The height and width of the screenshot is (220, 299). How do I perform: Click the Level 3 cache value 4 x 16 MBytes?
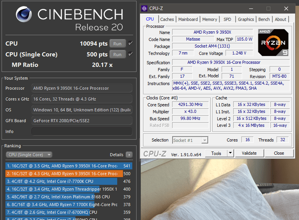click(251, 125)
